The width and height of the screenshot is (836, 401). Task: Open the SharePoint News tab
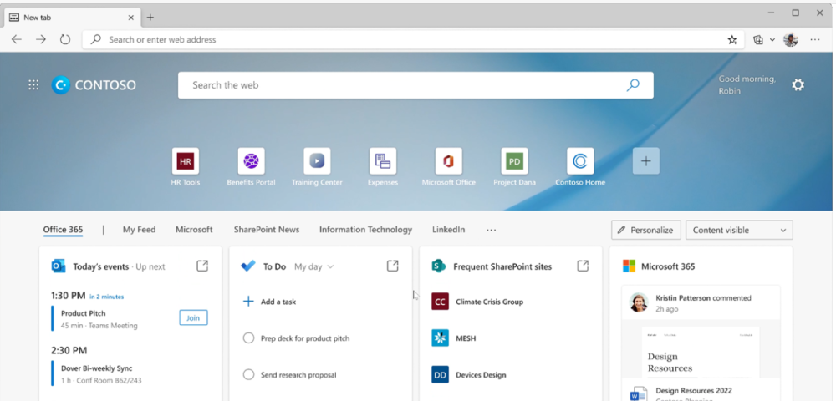[x=267, y=230]
